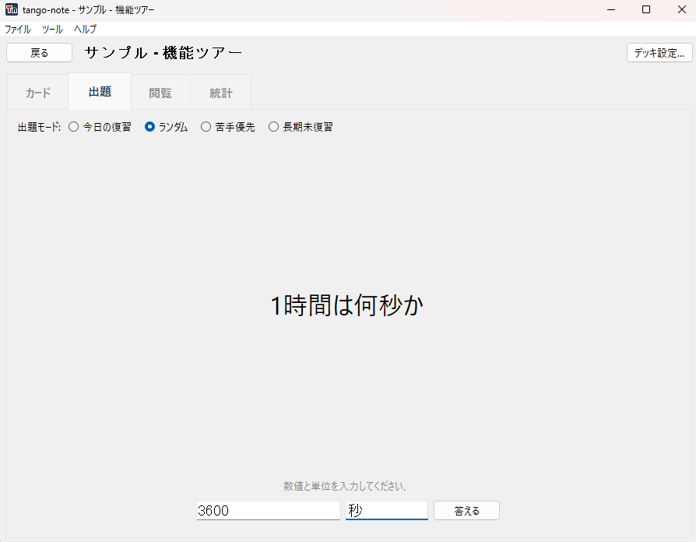696x542 pixels.
Task: Choose 長期未復習 quiz mode
Action: (x=301, y=128)
